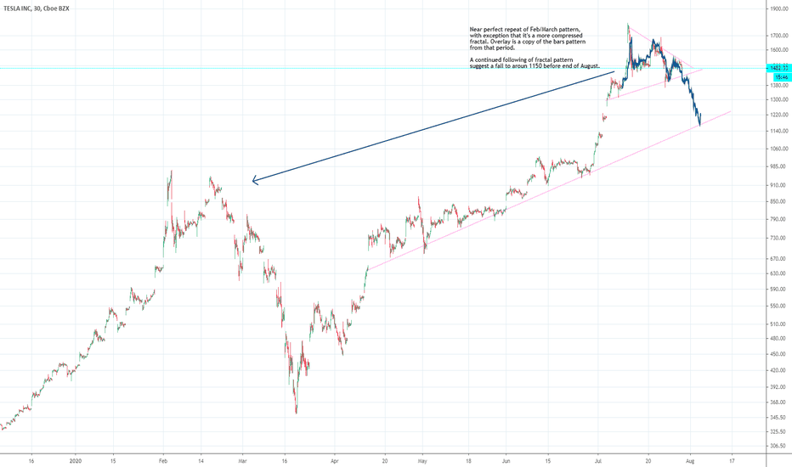This screenshot has width=792, height=467.
Task: Select the Apr time axis label
Action: 334,461
